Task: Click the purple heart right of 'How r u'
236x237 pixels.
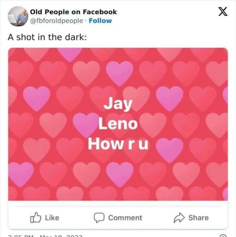Action: [x=170, y=149]
